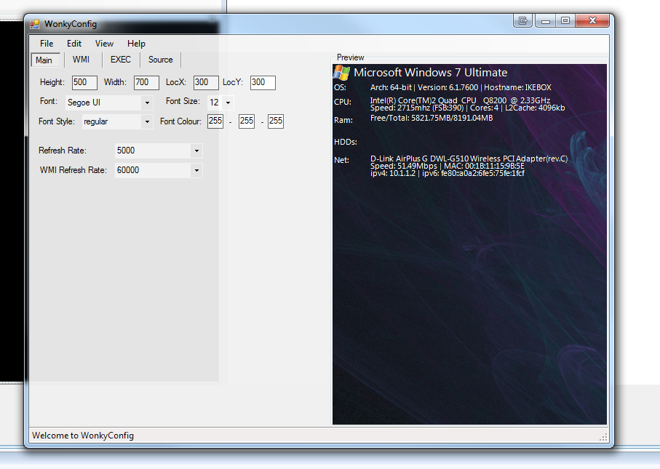
Task: Switch to the Source tab
Action: tap(160, 60)
